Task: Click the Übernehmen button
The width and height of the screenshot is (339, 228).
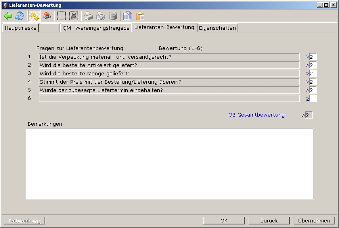Action: click(x=314, y=220)
